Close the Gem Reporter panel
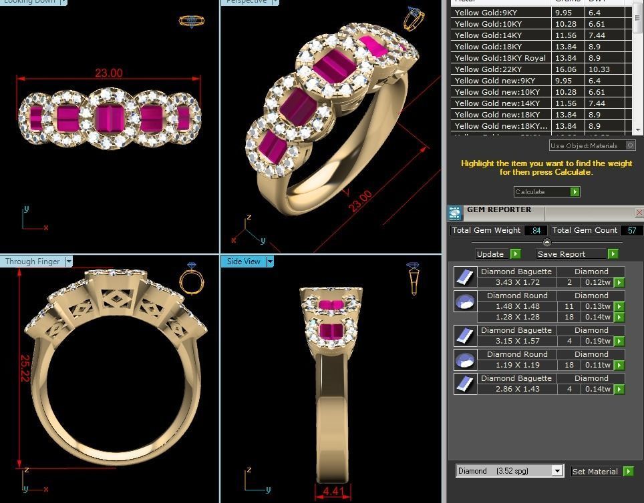Image resolution: width=644 pixels, height=503 pixels. pos(639,212)
